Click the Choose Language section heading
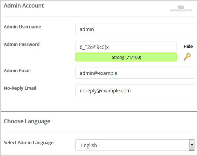Image resolution: width=198 pixels, height=156 pixels. coord(27,121)
